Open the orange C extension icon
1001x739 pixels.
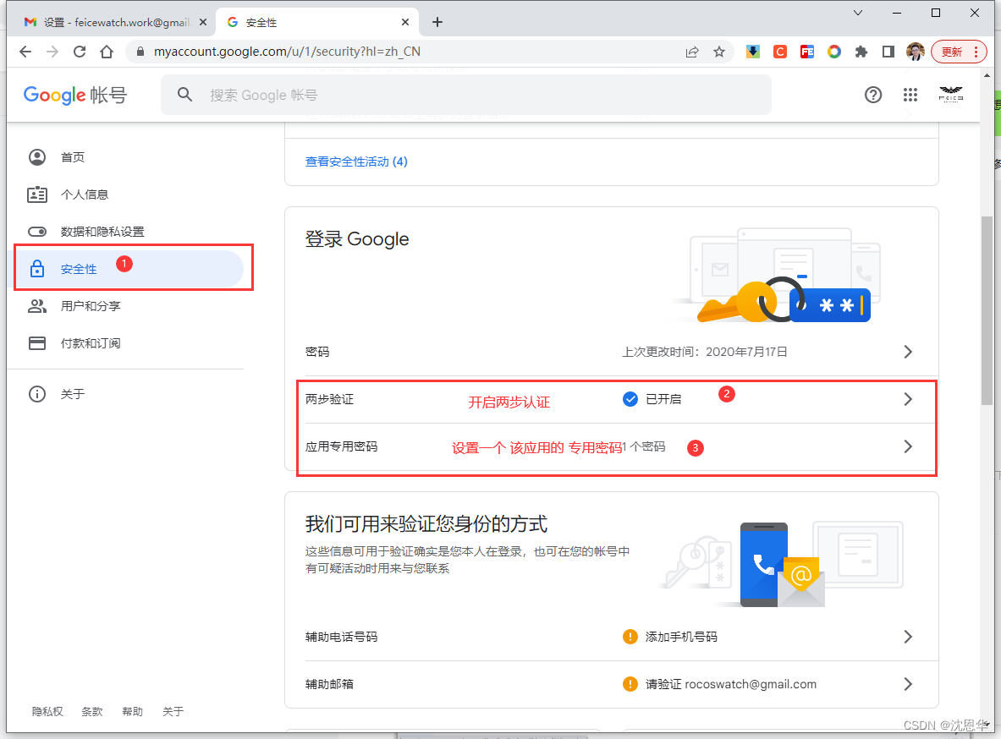click(x=780, y=52)
